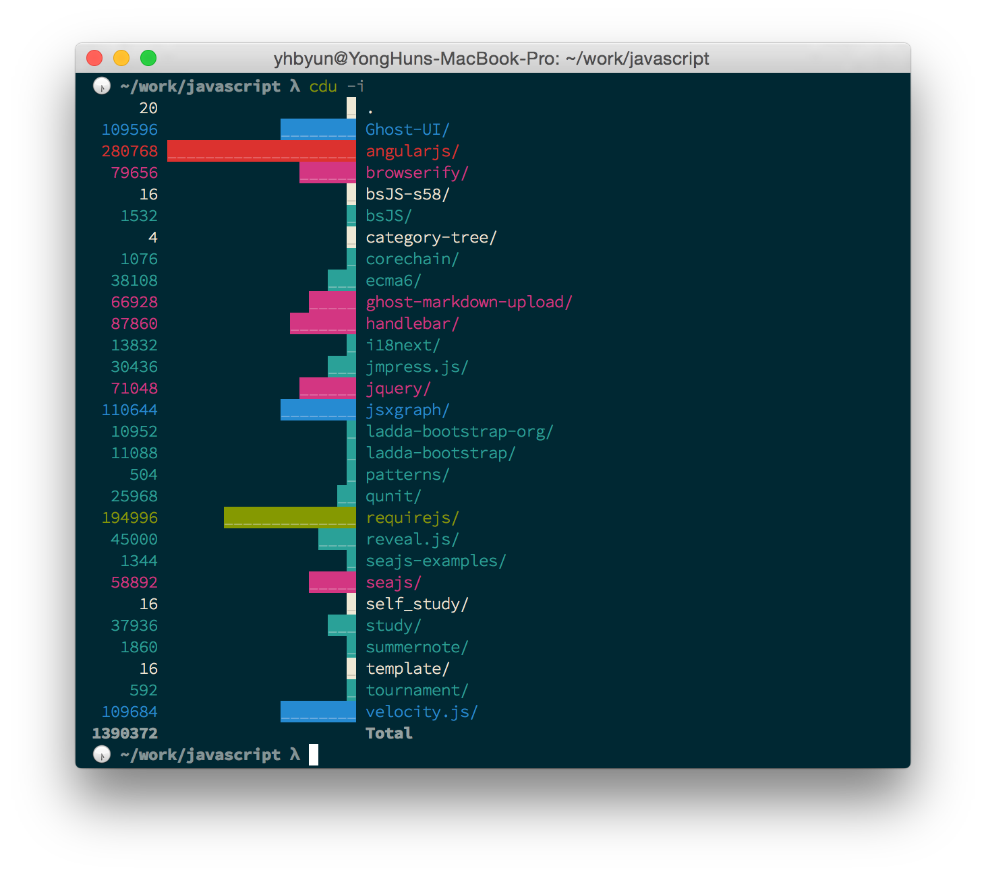
Task: Click the size value 66928
Action: click(134, 302)
